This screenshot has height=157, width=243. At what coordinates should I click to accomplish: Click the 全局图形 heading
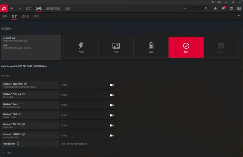pos(6,28)
